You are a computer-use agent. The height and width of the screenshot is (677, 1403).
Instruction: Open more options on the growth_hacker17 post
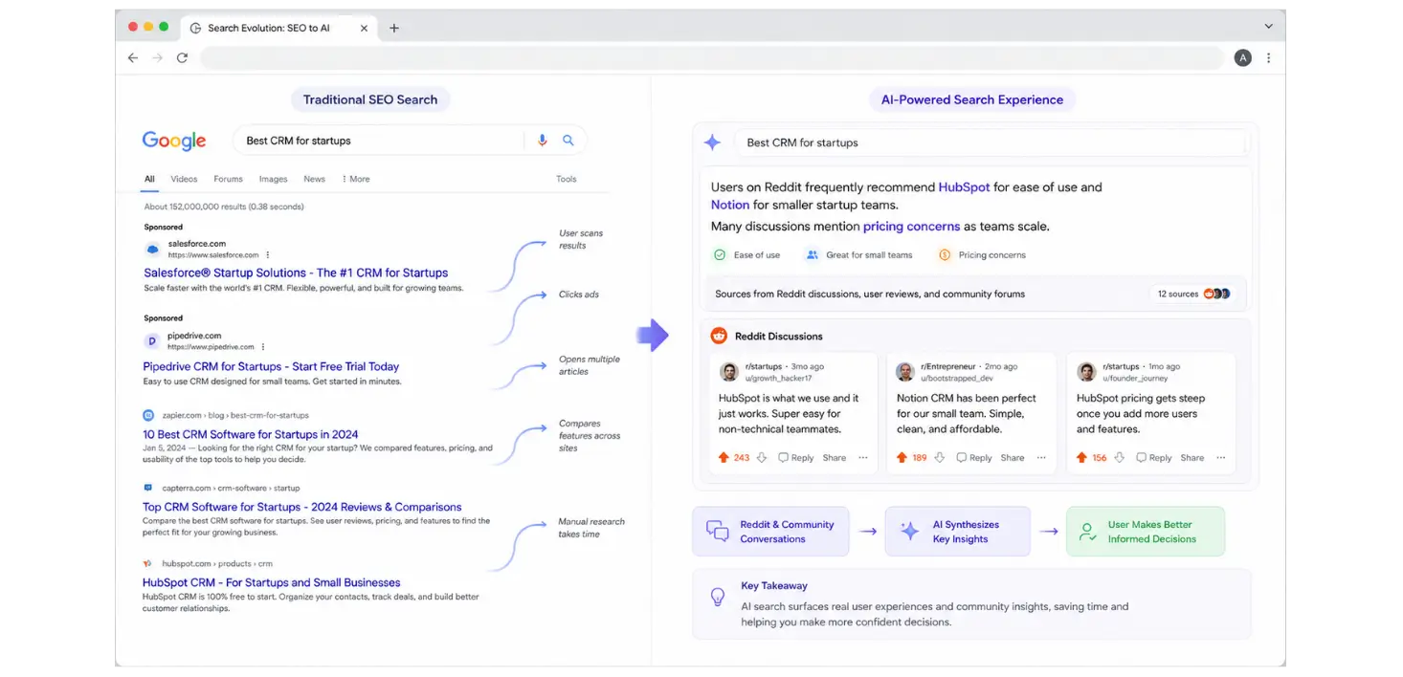tap(863, 458)
